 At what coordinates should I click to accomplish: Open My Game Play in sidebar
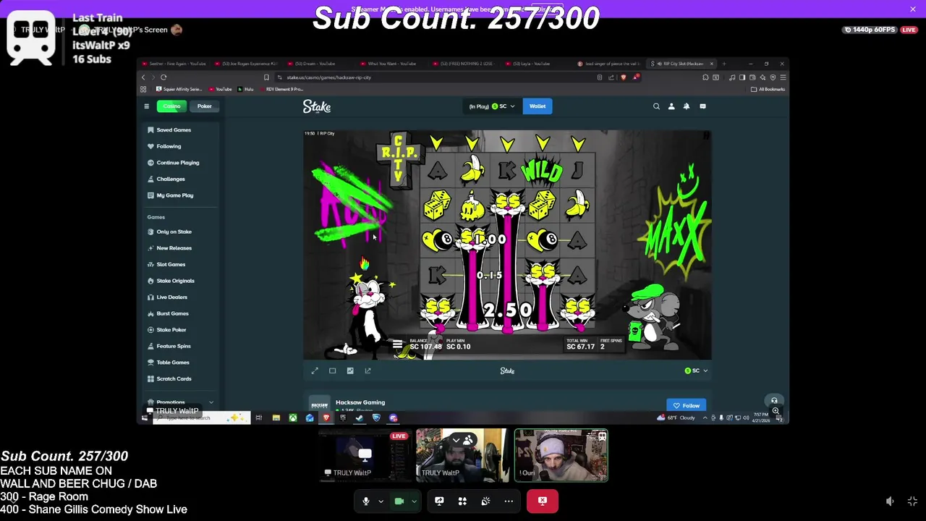click(x=174, y=195)
